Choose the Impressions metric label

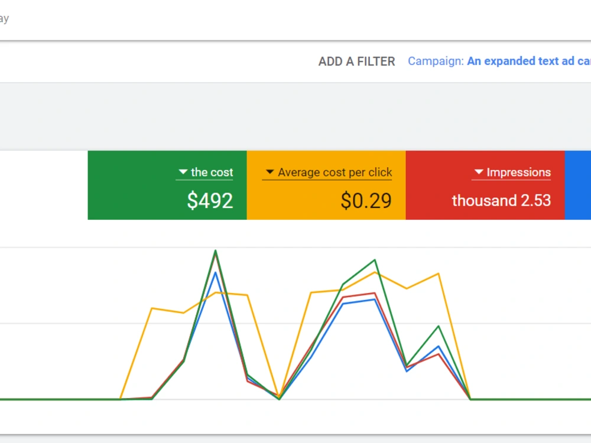point(519,172)
